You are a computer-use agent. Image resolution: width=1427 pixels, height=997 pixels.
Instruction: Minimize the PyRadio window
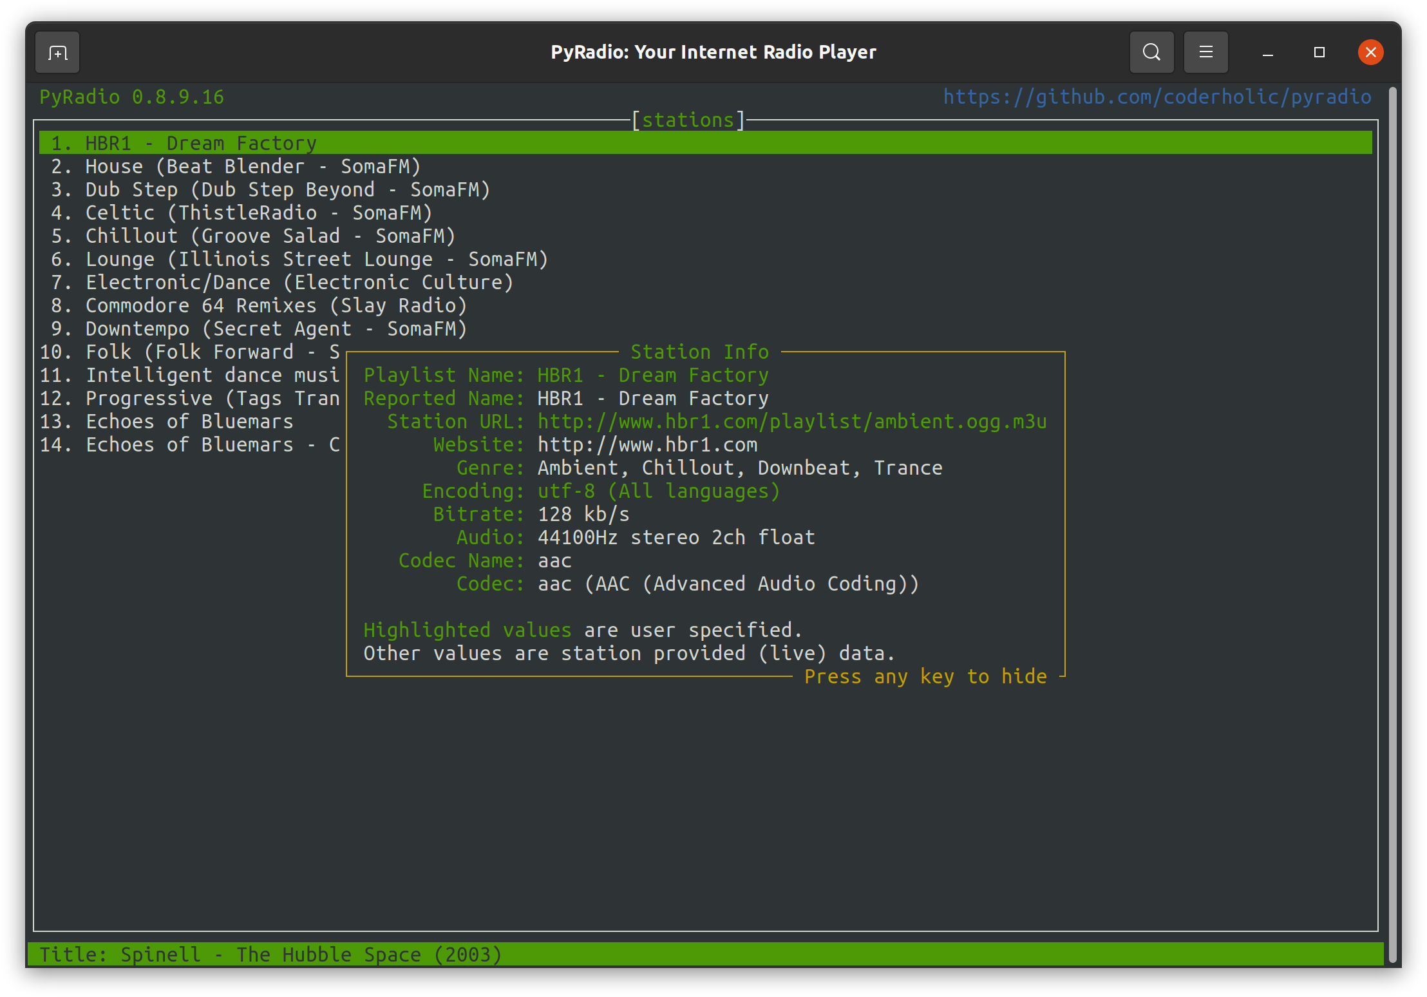coord(1267,52)
